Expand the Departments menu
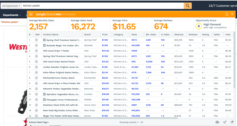Screen dimensions: 237x126 pyautogui.click(x=12, y=15)
